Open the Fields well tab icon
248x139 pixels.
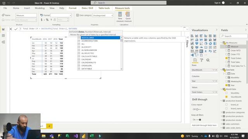click(195, 60)
